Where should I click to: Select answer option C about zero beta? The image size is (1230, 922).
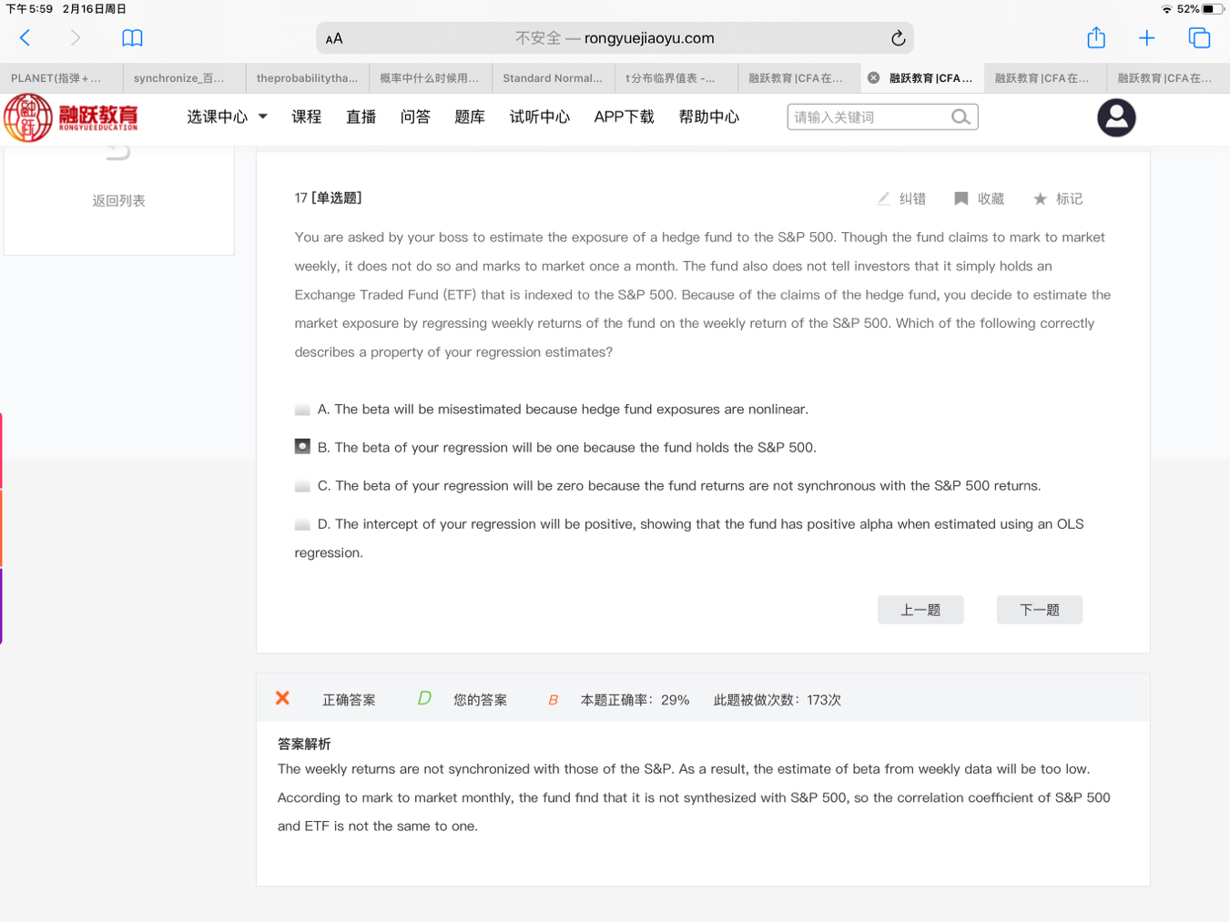[302, 486]
